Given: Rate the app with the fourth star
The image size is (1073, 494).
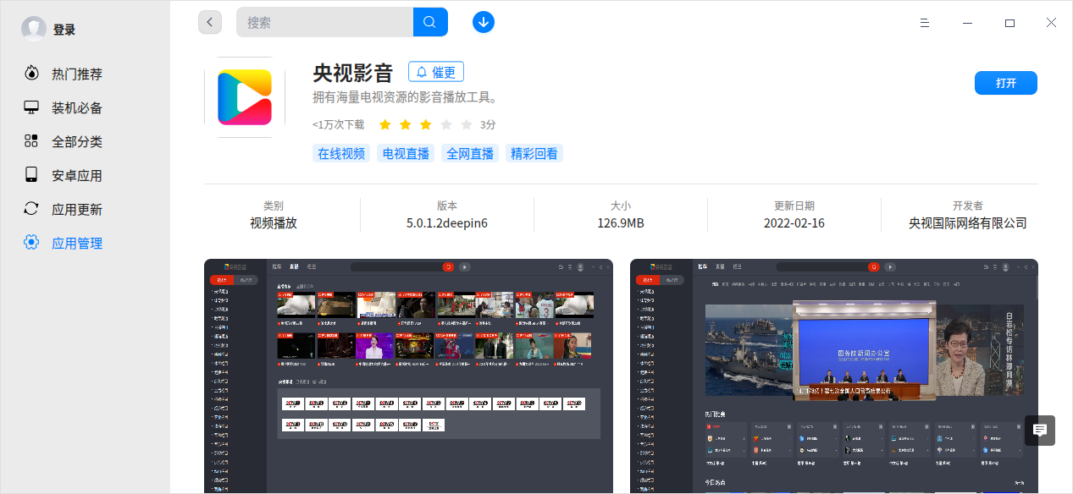Looking at the screenshot, I should point(445,124).
